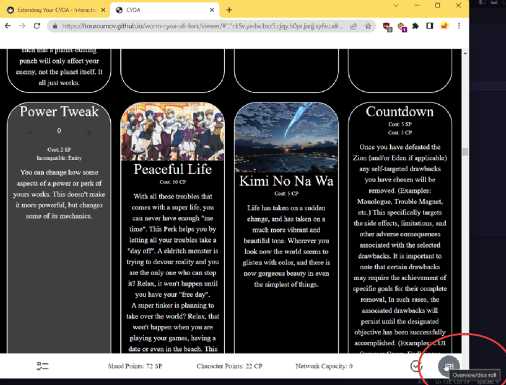Image resolution: width=506 pixels, height=385 pixels.
Task: Select the Kimi No Na Wa card image
Action: click(x=287, y=138)
